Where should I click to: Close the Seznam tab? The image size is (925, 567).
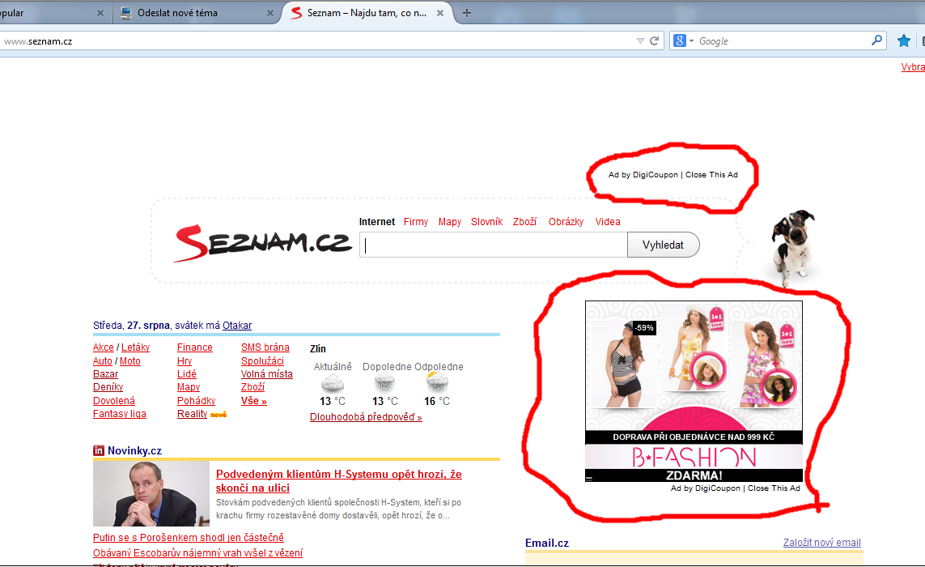pos(440,12)
